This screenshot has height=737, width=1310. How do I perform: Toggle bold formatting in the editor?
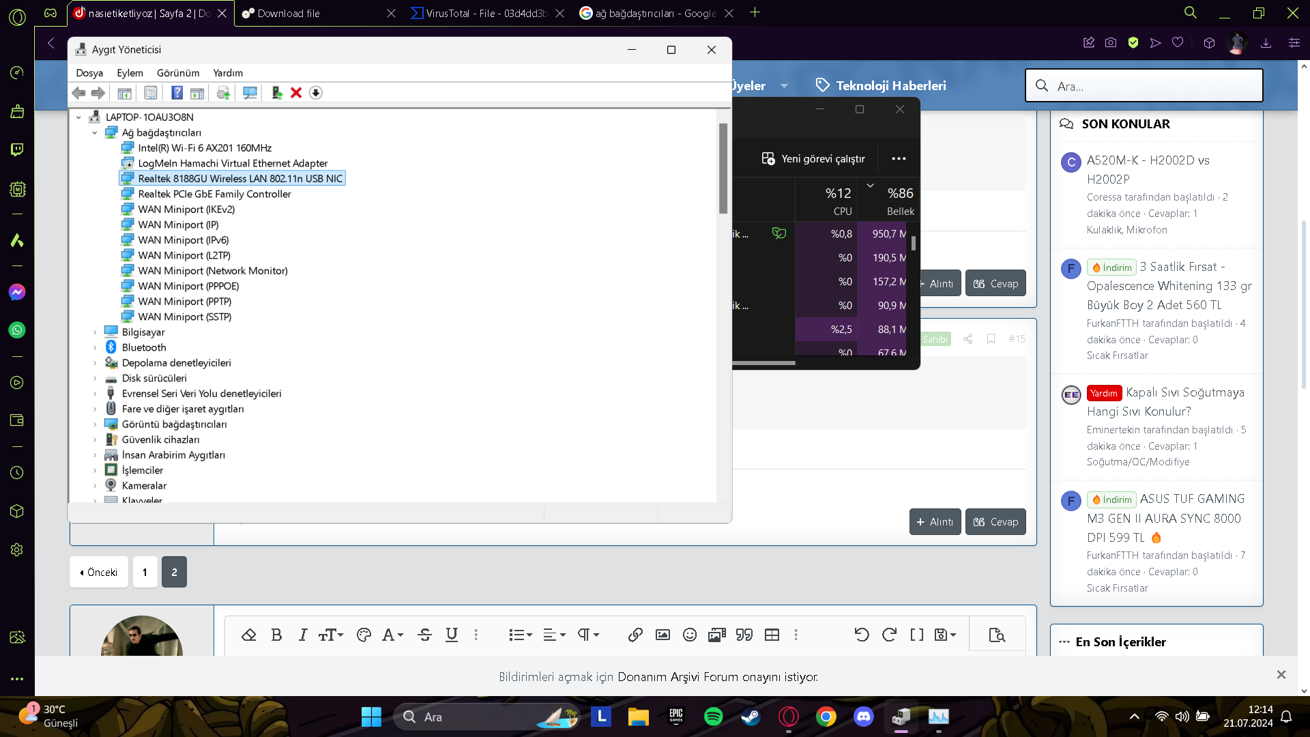pos(276,635)
